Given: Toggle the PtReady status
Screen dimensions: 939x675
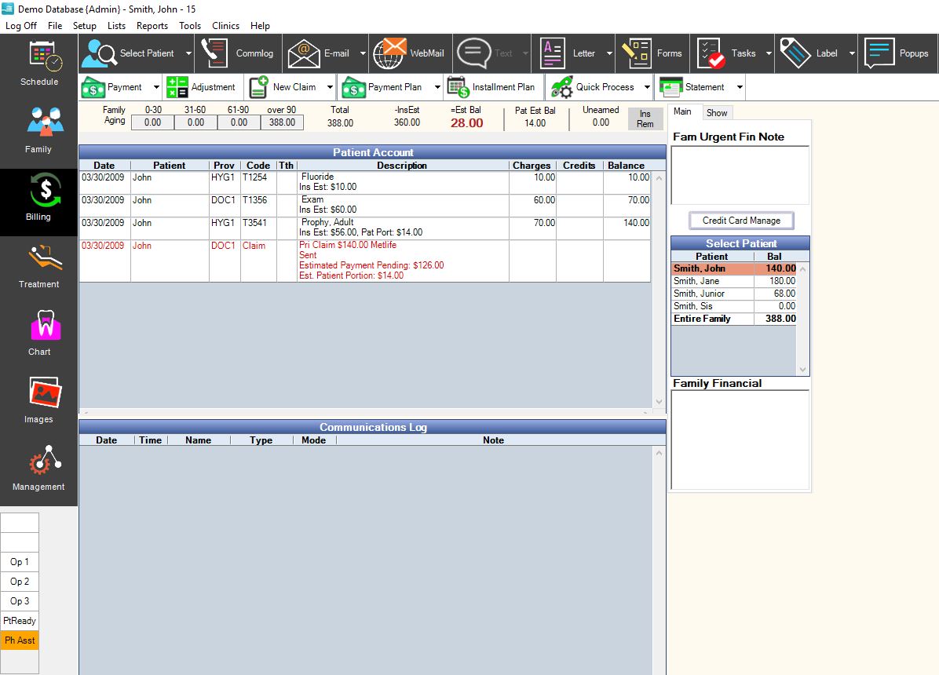Looking at the screenshot, I should point(20,620).
